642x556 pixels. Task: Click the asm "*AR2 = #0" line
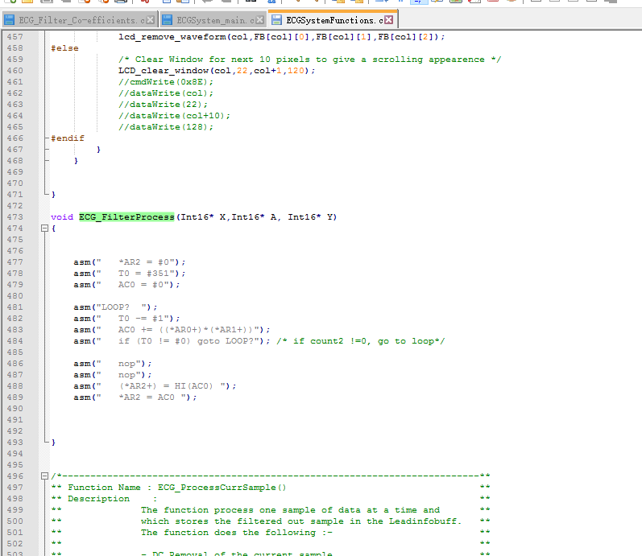(130, 262)
